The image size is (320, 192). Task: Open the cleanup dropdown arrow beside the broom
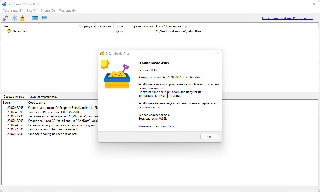point(28,18)
